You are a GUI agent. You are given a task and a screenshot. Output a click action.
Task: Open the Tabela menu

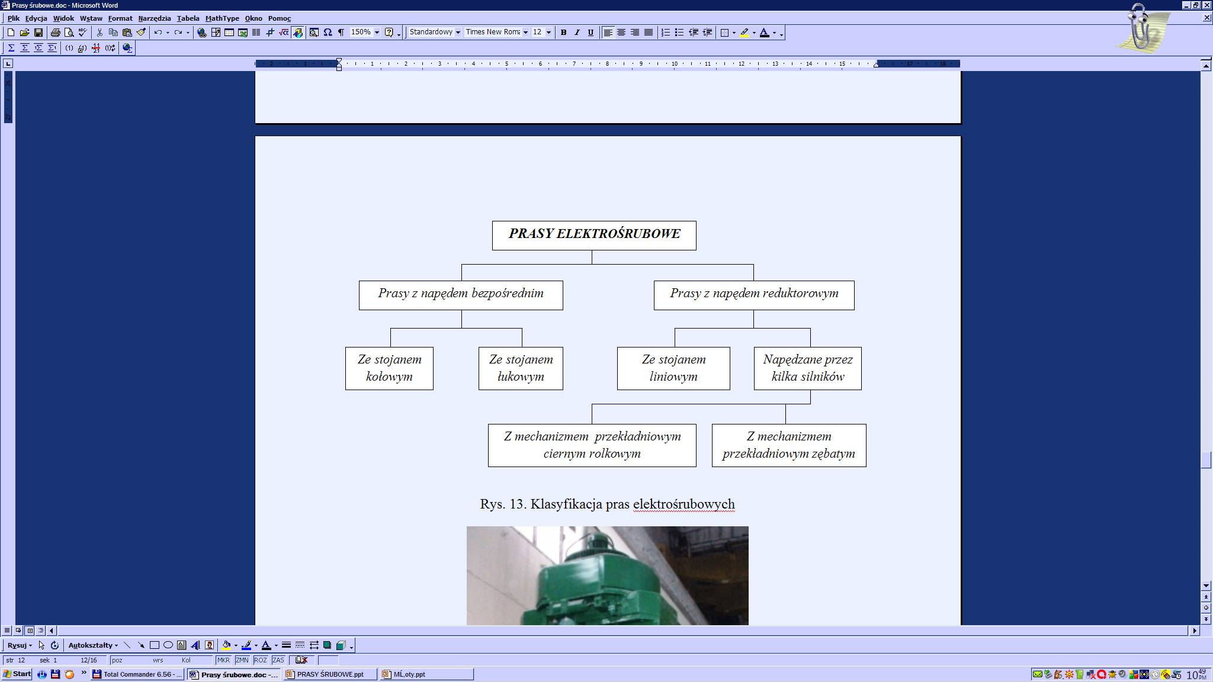click(188, 18)
